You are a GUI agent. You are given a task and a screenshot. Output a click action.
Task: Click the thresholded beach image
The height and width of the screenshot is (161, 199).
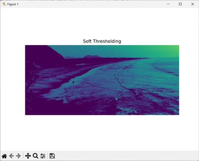[102, 80]
